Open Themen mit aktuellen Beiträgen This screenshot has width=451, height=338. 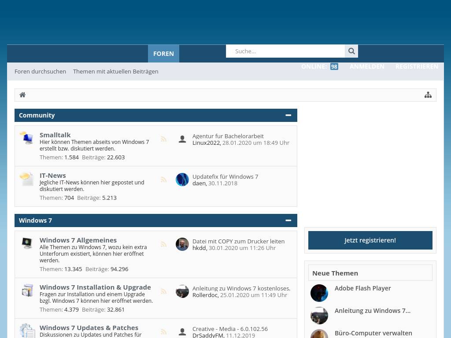coord(115,71)
